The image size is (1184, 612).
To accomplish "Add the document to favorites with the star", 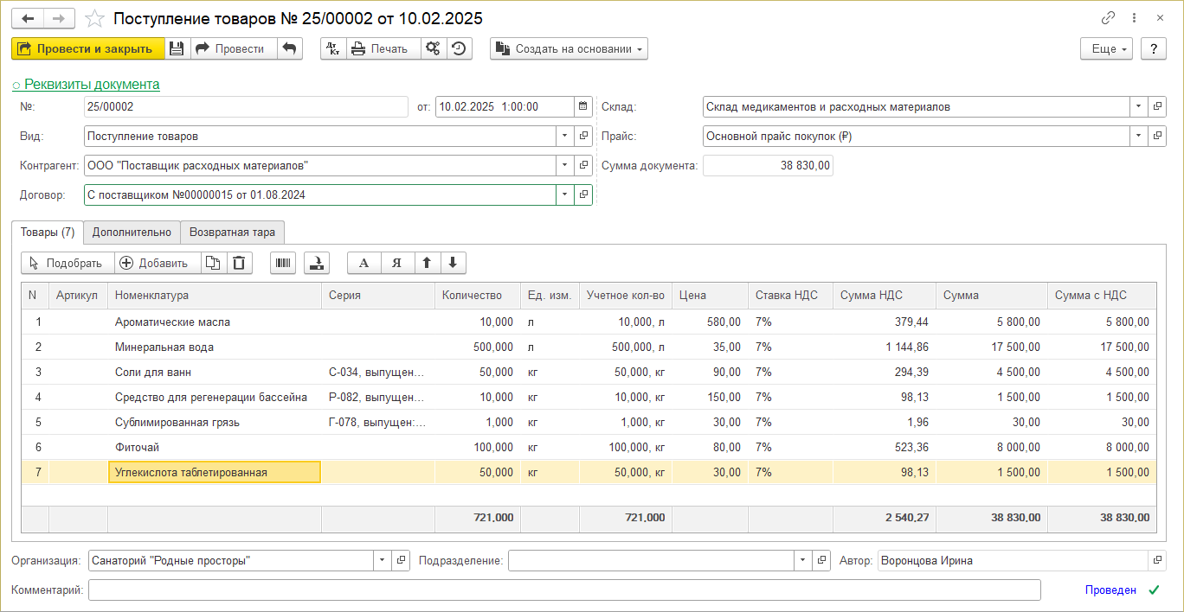I will tap(95, 18).
